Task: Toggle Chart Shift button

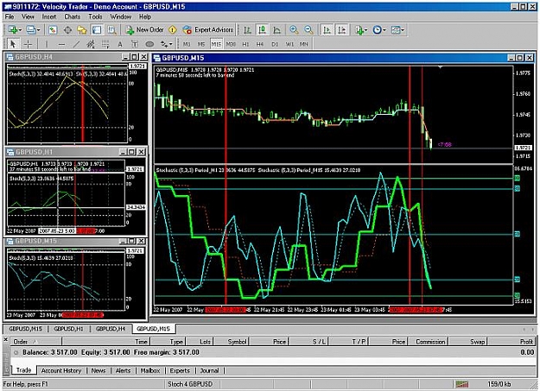Action: tap(341, 30)
